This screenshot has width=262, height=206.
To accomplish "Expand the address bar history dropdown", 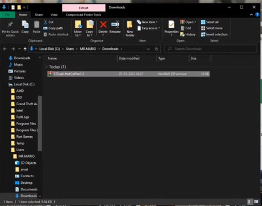I will (148, 49).
